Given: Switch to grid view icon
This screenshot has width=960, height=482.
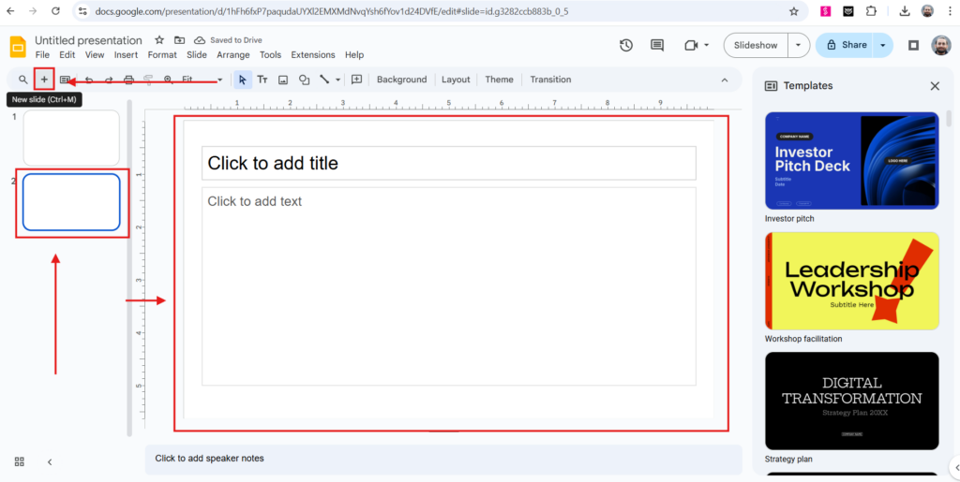Looking at the screenshot, I should point(19,461).
